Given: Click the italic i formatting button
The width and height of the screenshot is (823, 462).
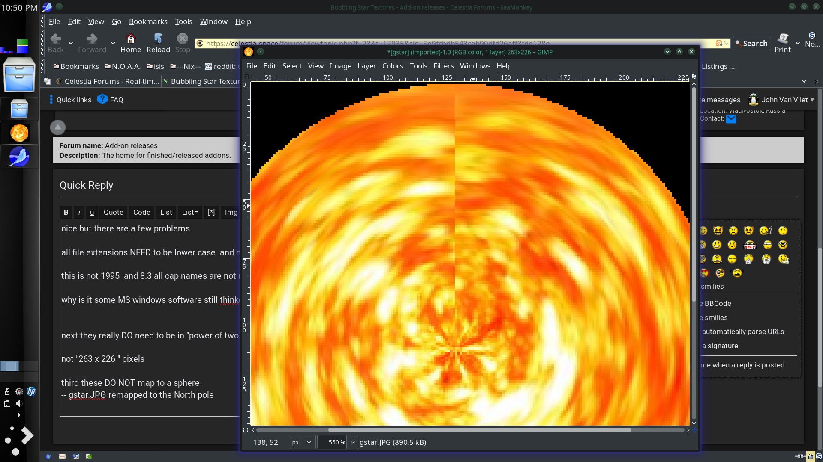Looking at the screenshot, I should pos(79,212).
